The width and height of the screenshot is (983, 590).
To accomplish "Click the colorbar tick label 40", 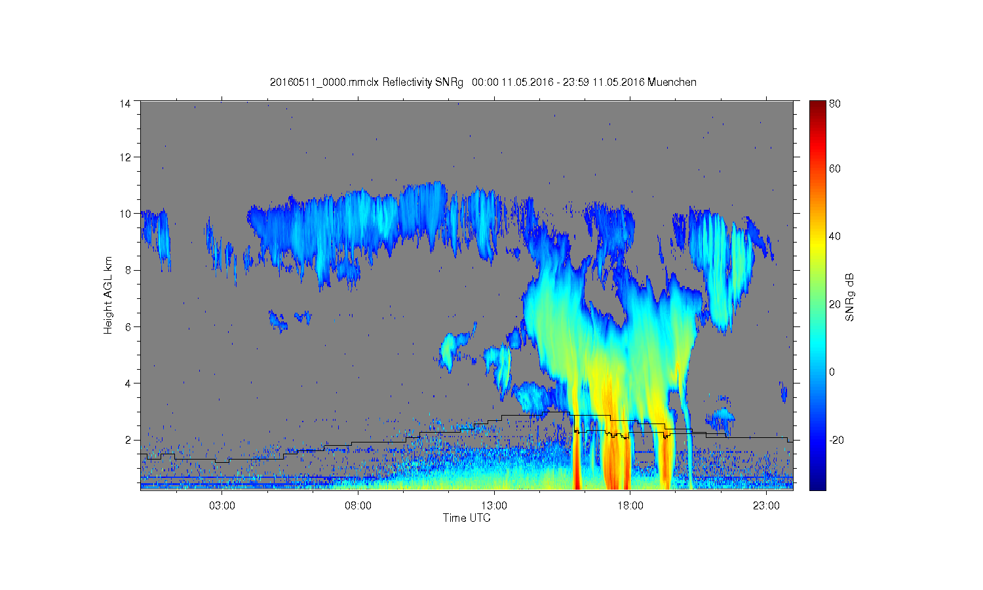I will pos(835,237).
